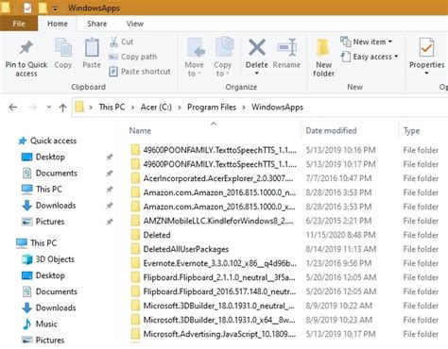Click the Properties quick access toolbar icon
The width and height of the screenshot is (448, 349).
pos(27,8)
